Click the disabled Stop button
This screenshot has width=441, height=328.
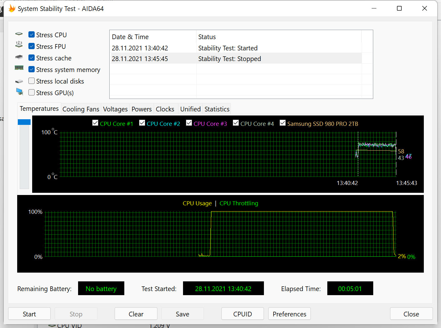click(x=76, y=314)
